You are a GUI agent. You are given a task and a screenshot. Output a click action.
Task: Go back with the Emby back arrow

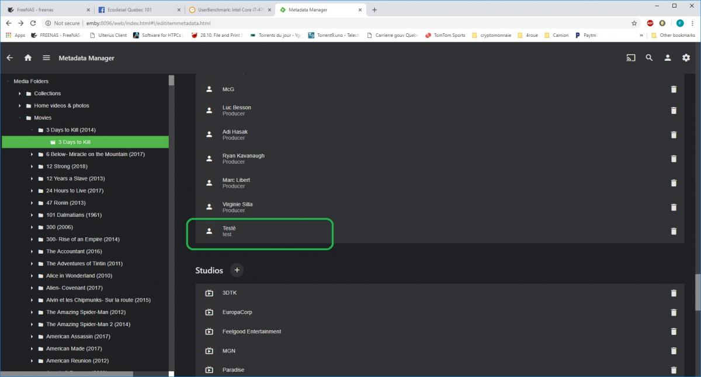(9, 58)
